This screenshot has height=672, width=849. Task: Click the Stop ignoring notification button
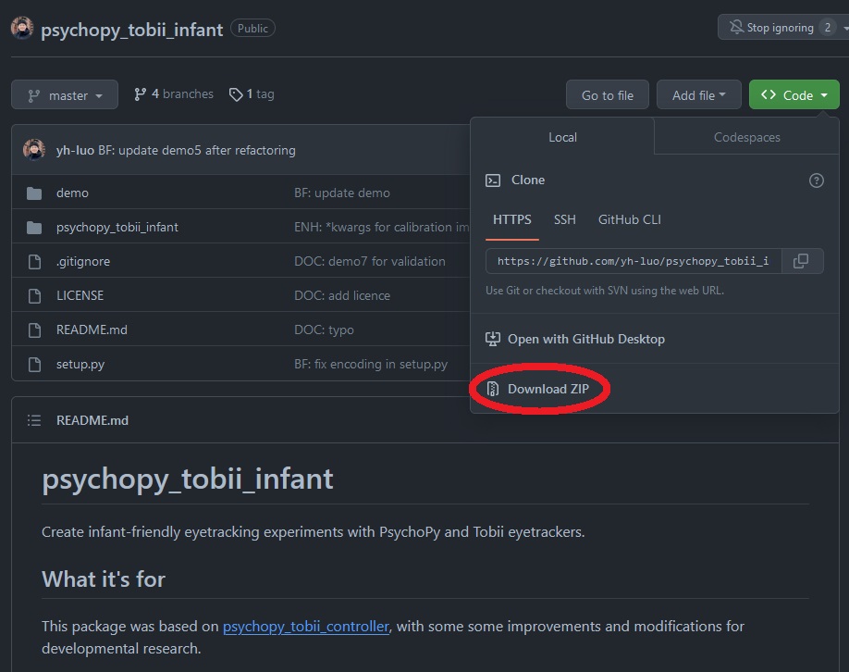(783, 27)
